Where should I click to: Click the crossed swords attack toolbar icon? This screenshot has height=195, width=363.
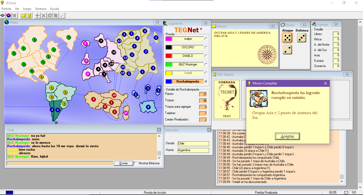click(x=44, y=15)
